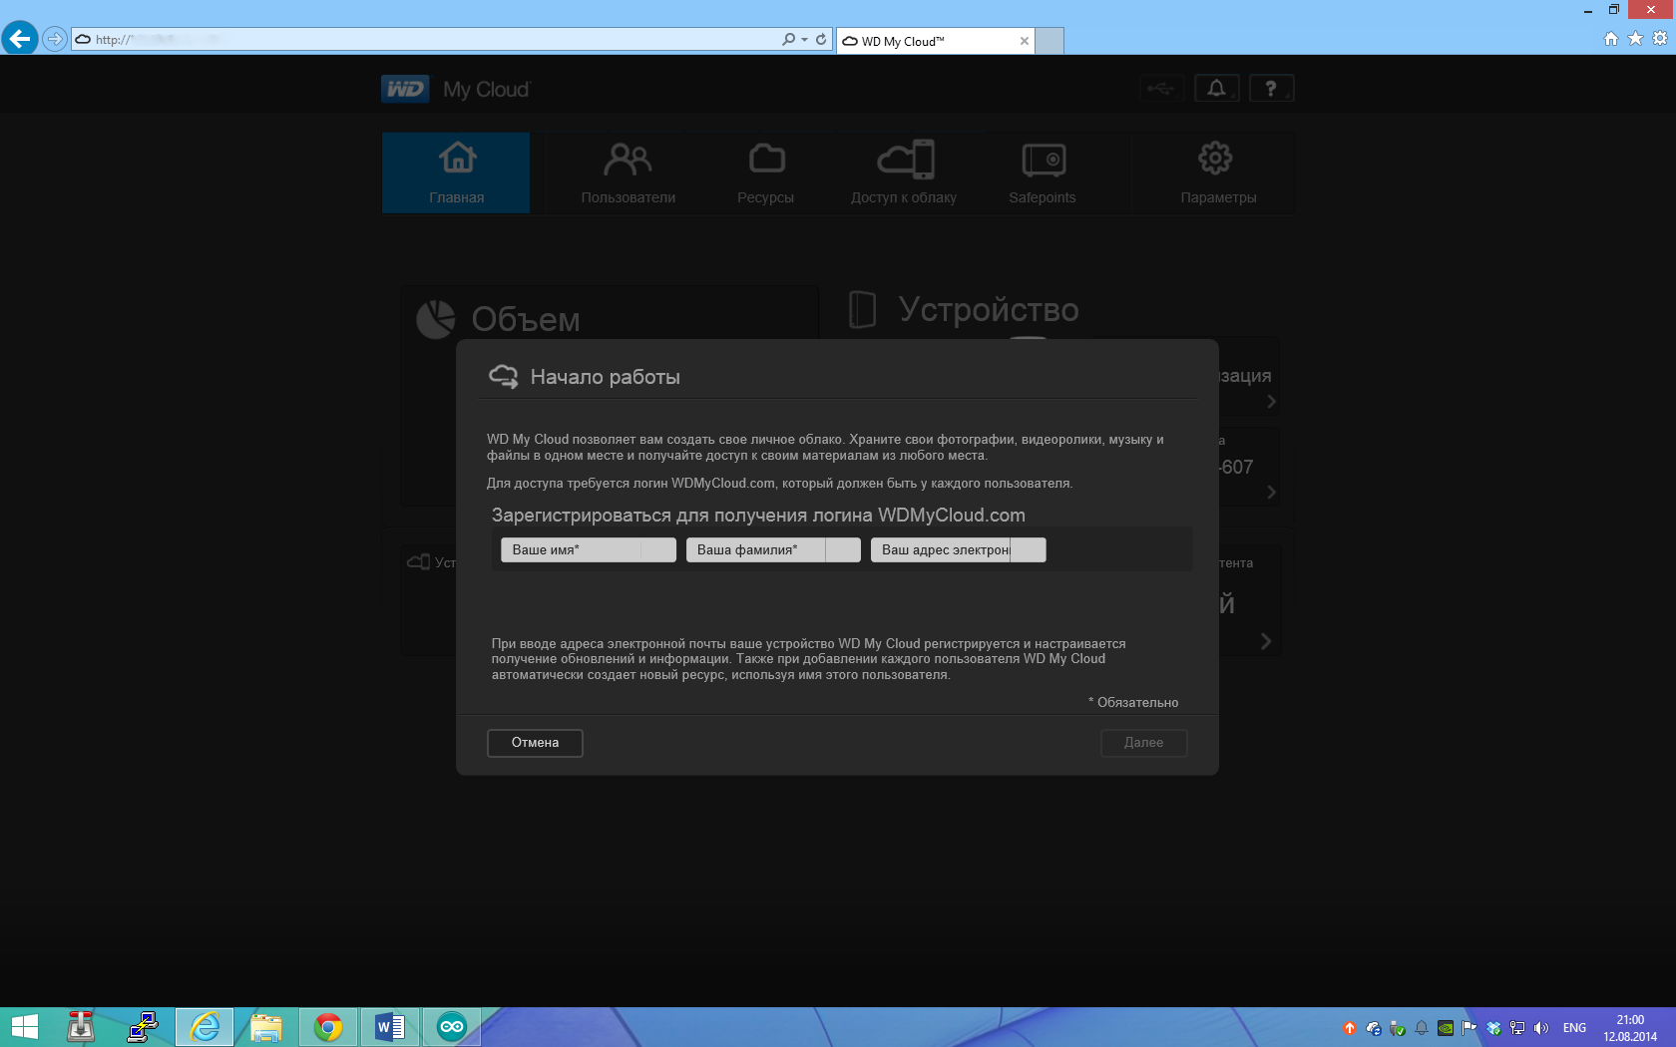The width and height of the screenshot is (1676, 1047).
Task: Click the Ваша фамилия last name field
Action: (773, 550)
